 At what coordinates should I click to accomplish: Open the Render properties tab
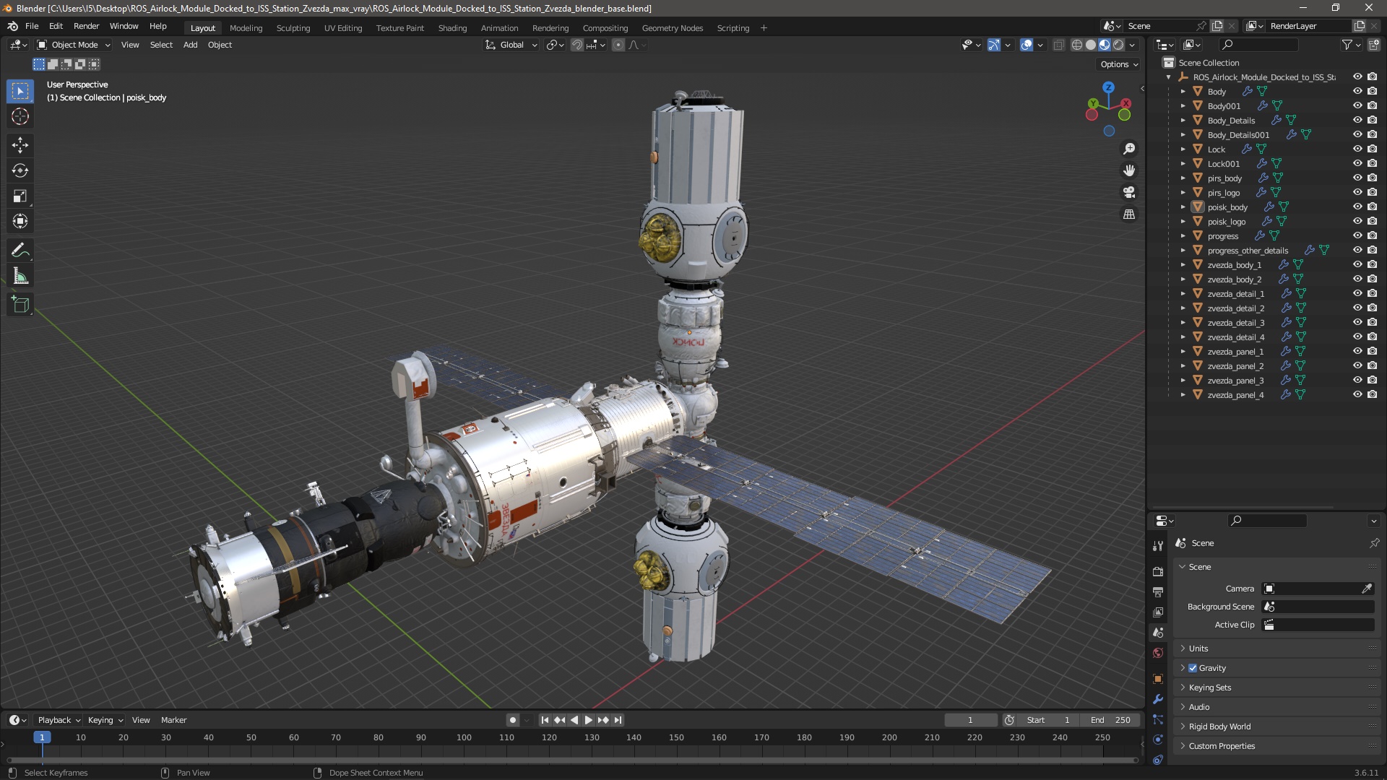tap(1158, 571)
